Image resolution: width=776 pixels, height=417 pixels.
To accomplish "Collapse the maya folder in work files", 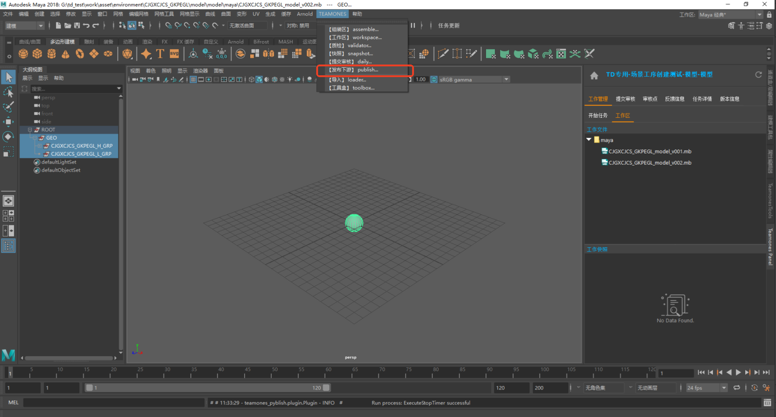I will [x=589, y=140].
